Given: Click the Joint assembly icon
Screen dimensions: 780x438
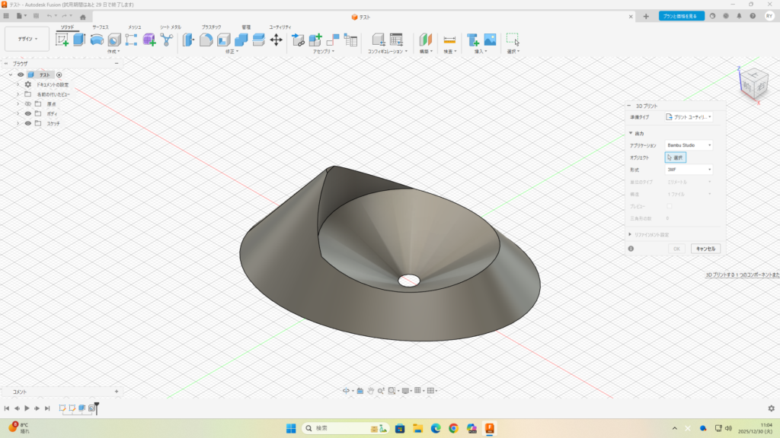Looking at the screenshot, I should pyautogui.click(x=332, y=40).
